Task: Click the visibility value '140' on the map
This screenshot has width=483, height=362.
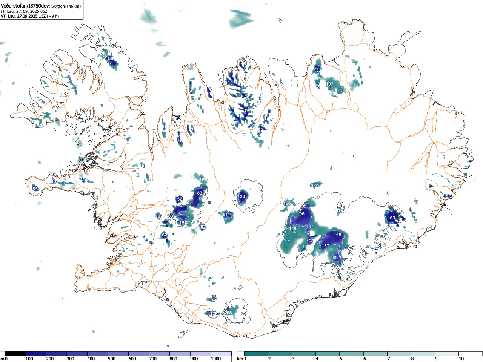Action: [x=337, y=234]
